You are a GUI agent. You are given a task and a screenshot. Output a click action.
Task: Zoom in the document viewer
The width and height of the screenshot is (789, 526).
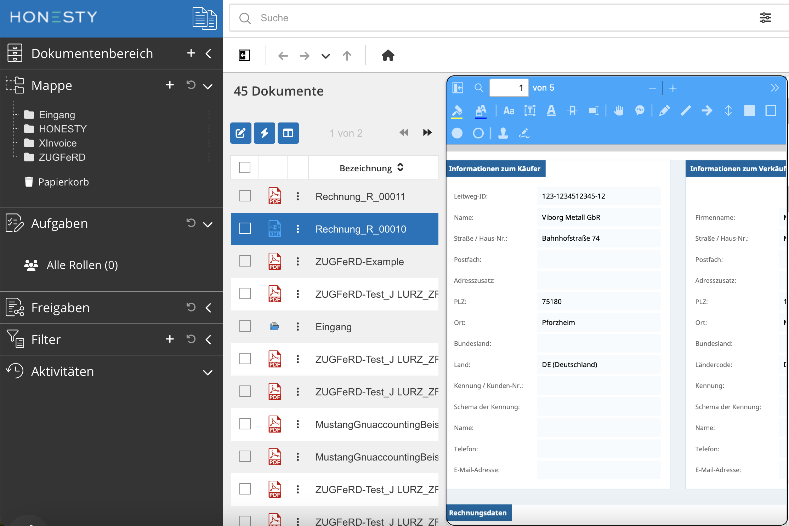pyautogui.click(x=673, y=88)
